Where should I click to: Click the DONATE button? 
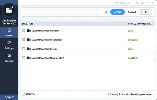[x=9, y=97]
